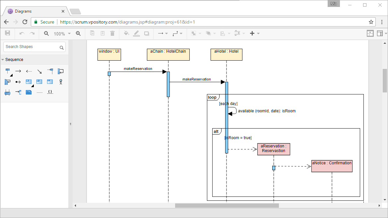Reload the page with refresh button
Screen dimensions: 388x218
[x=25, y=22]
